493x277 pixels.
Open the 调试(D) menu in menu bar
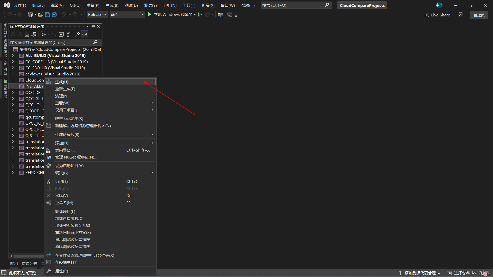pyautogui.click(x=131, y=5)
